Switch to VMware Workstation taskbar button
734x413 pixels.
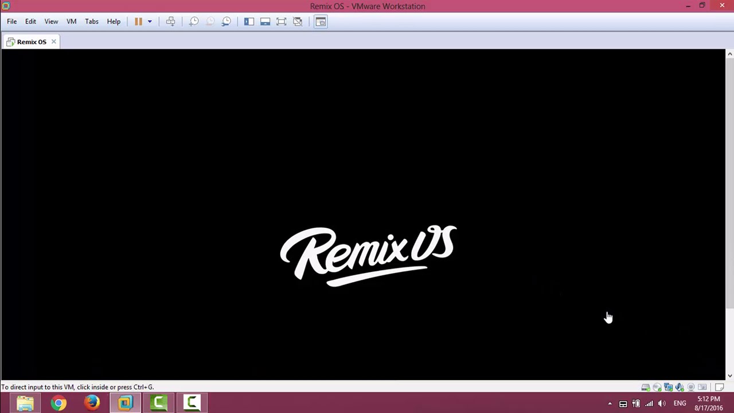click(125, 403)
